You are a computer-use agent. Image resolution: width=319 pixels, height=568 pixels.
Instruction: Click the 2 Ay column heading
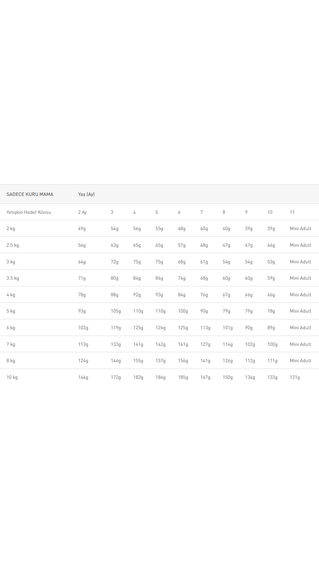coord(82,212)
